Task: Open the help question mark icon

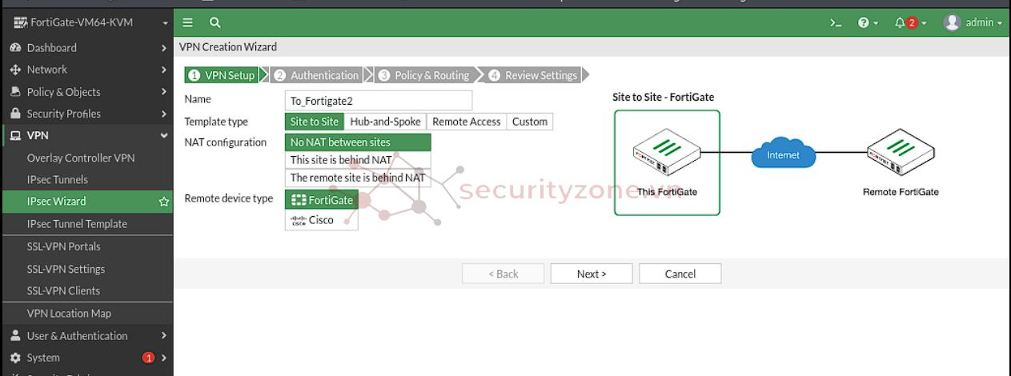Action: coord(864,23)
